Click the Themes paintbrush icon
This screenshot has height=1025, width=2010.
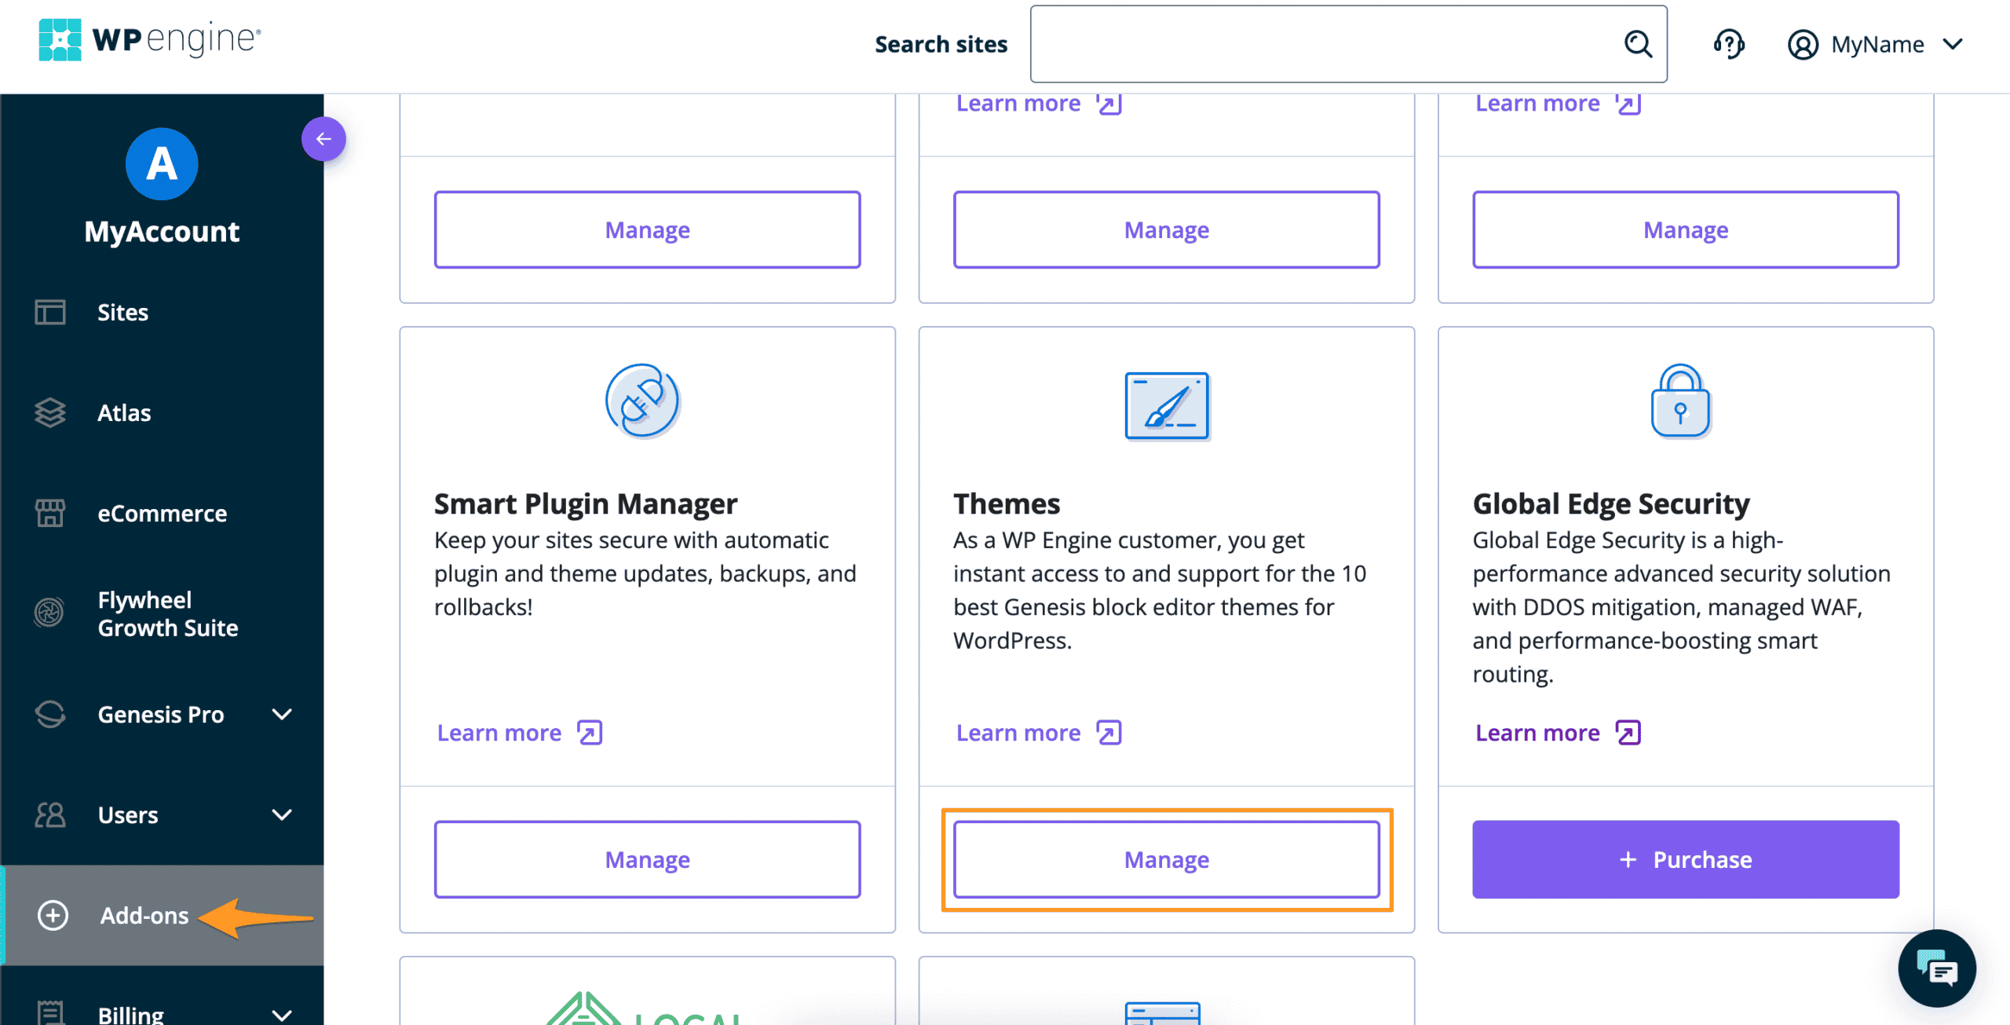pos(1167,405)
